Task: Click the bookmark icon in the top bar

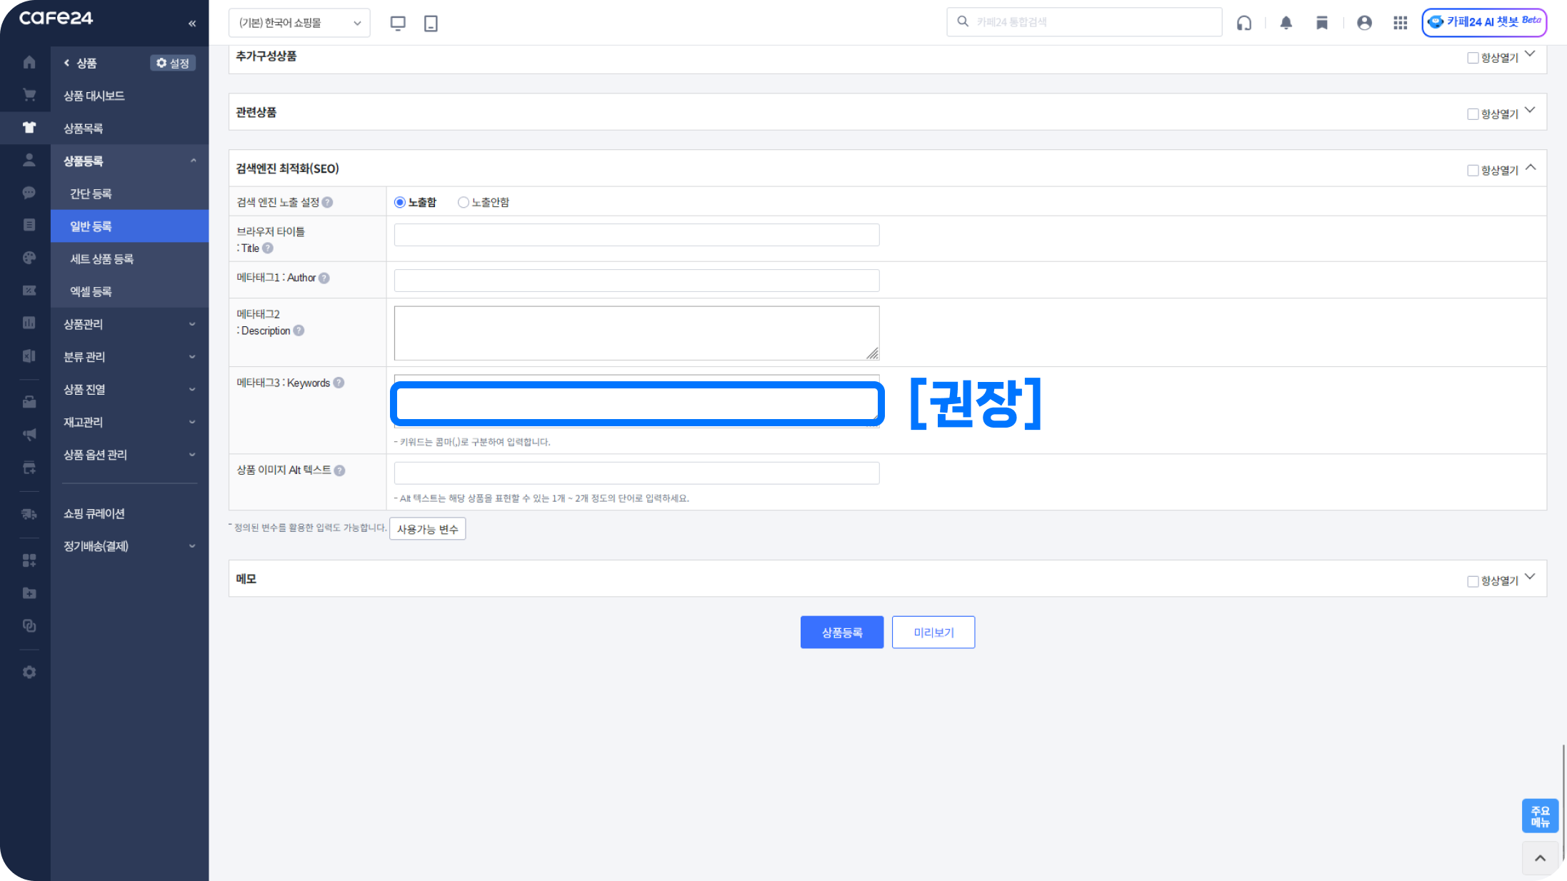Action: [1321, 23]
